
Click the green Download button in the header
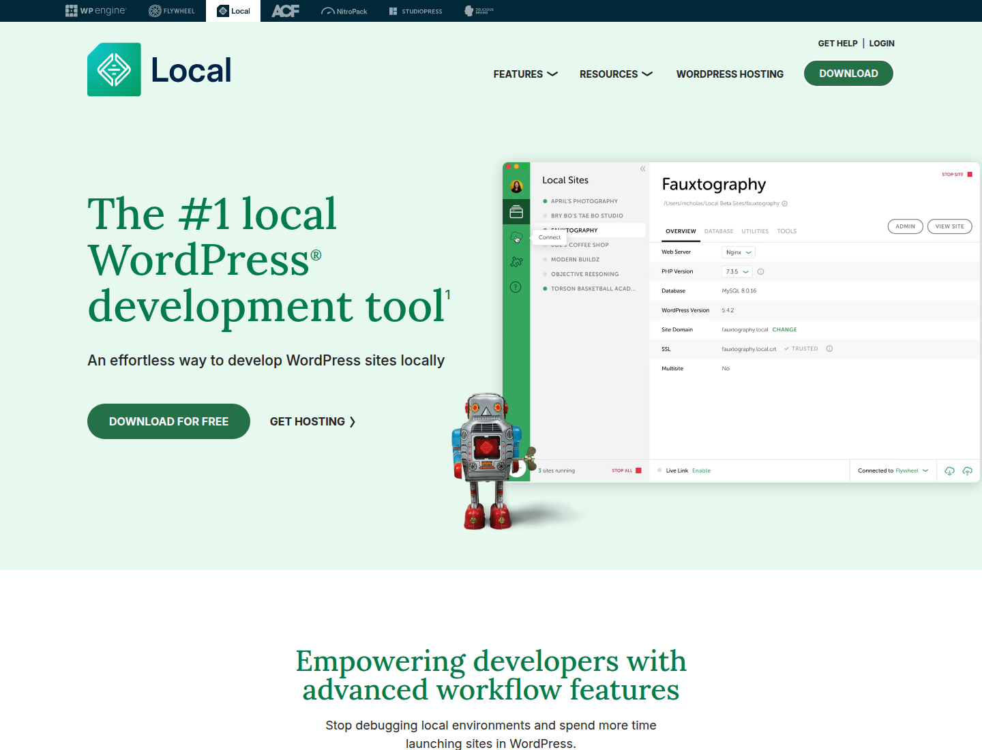tap(848, 74)
